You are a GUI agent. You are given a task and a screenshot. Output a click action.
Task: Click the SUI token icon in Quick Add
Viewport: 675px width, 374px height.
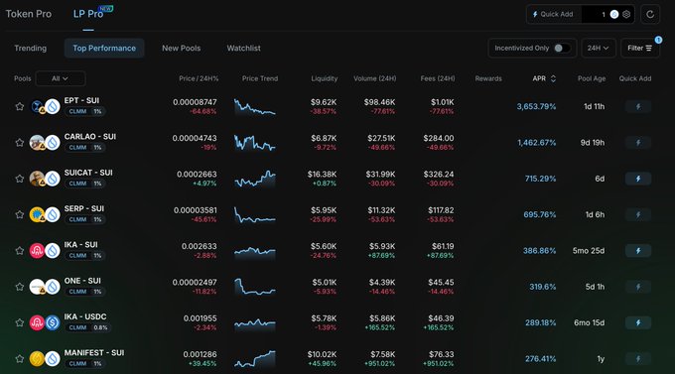[614, 14]
